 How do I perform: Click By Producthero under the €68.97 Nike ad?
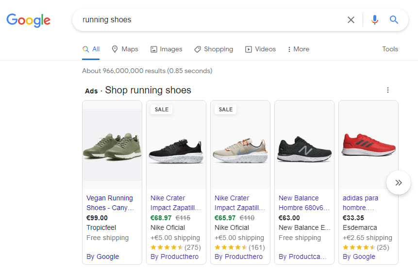174,257
